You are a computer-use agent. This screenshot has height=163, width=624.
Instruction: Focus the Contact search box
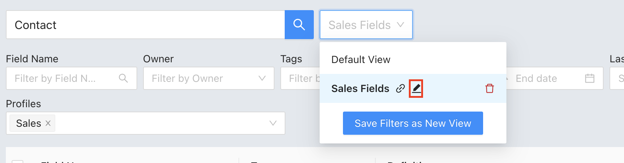[145, 25]
